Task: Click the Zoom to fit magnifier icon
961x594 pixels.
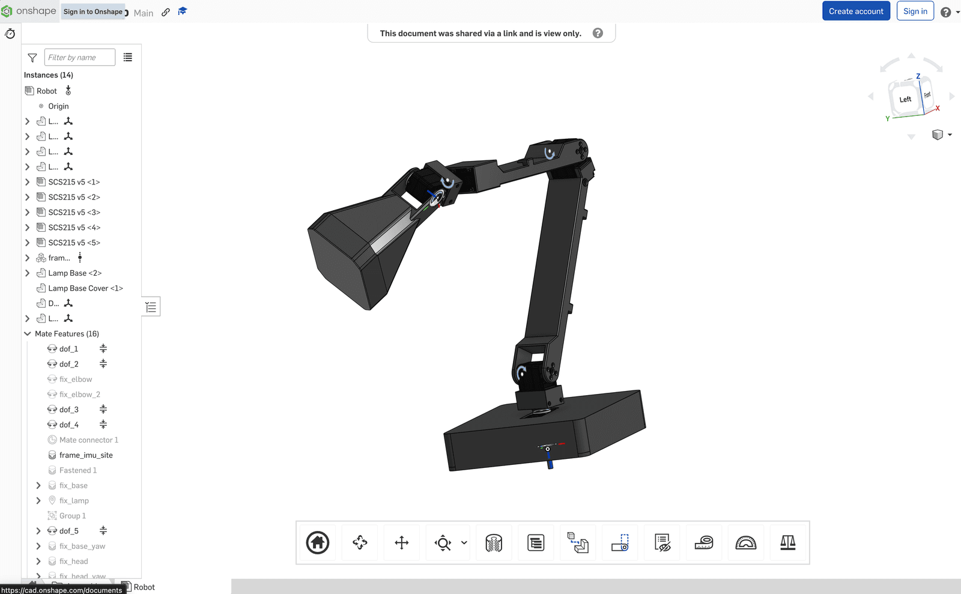Action: click(x=443, y=543)
